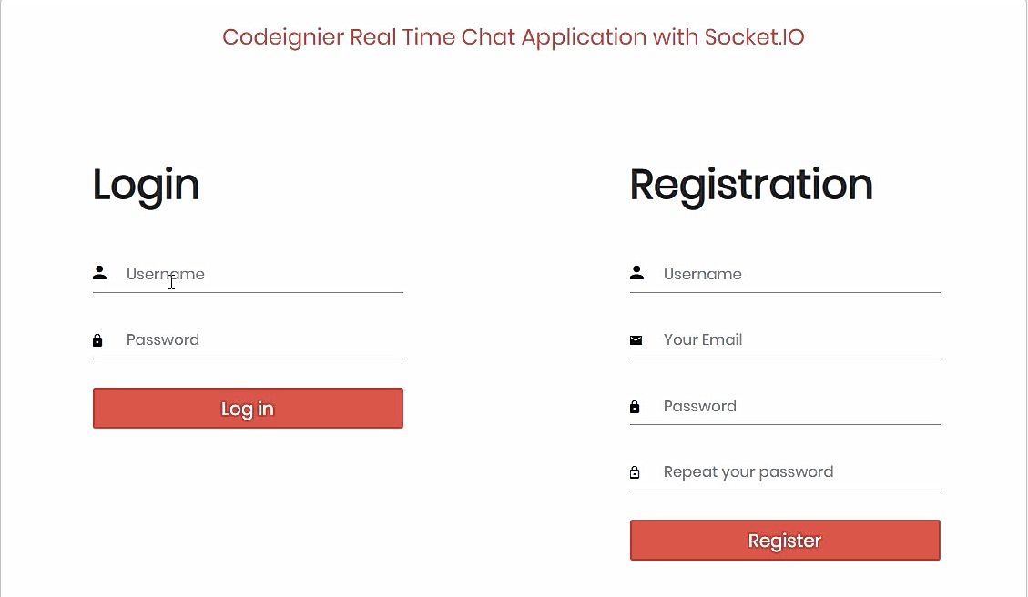Click the outlined lock icon beside Repeat password
The width and height of the screenshot is (1028, 597).
point(635,472)
